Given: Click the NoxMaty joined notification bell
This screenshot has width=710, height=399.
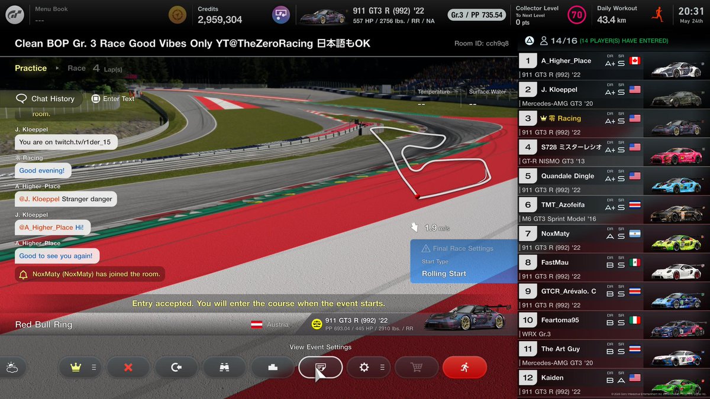Looking at the screenshot, I should pos(24,274).
